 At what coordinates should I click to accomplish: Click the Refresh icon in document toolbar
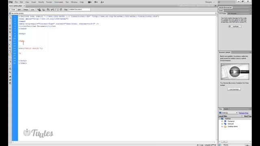pyautogui.click(x=61, y=10)
